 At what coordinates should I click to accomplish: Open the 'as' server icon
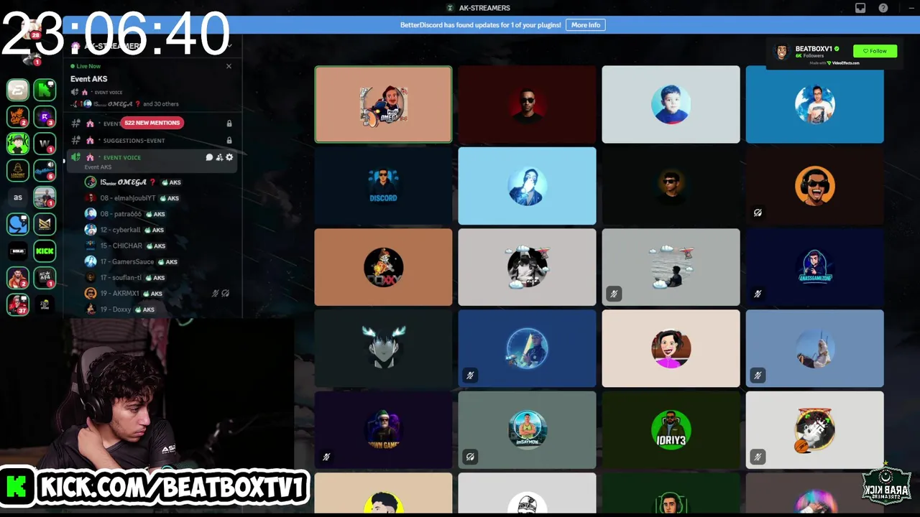click(x=18, y=197)
